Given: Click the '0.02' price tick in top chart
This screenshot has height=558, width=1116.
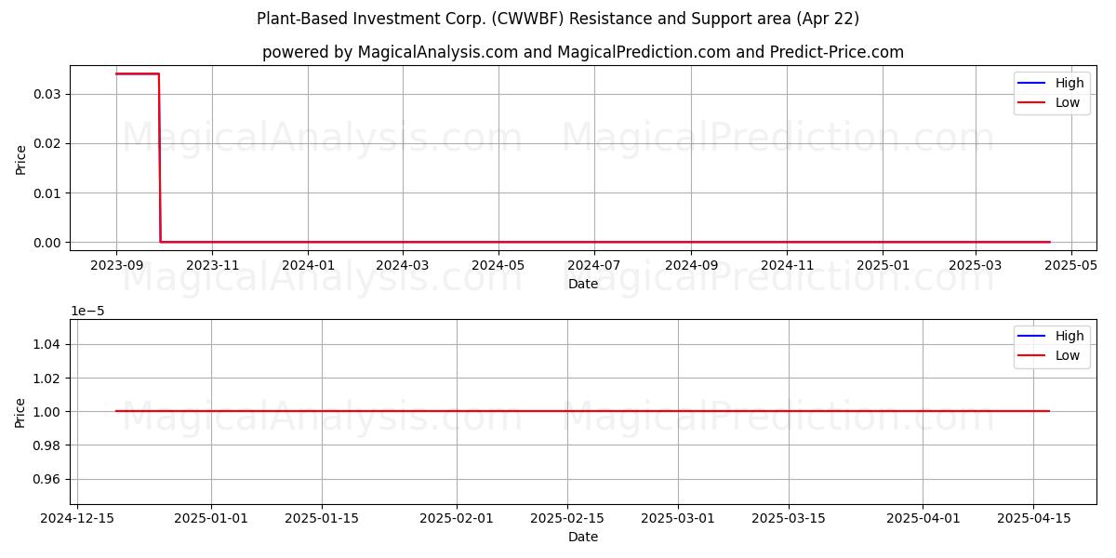Looking at the screenshot, I should [x=47, y=143].
